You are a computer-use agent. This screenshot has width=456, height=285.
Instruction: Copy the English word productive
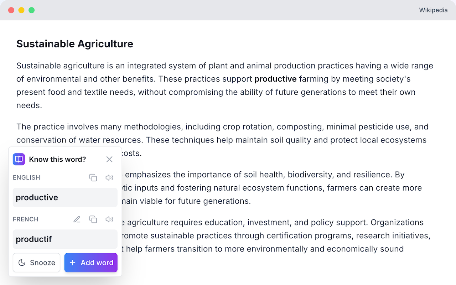[93, 177]
